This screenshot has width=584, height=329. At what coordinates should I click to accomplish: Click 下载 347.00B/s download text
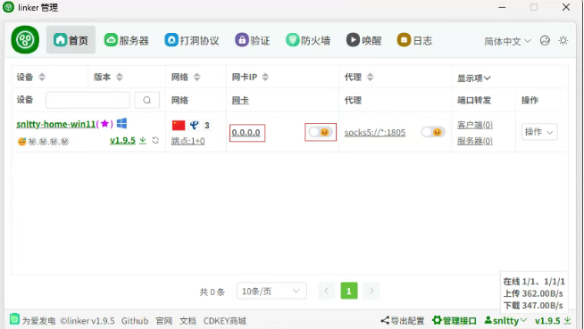533,305
